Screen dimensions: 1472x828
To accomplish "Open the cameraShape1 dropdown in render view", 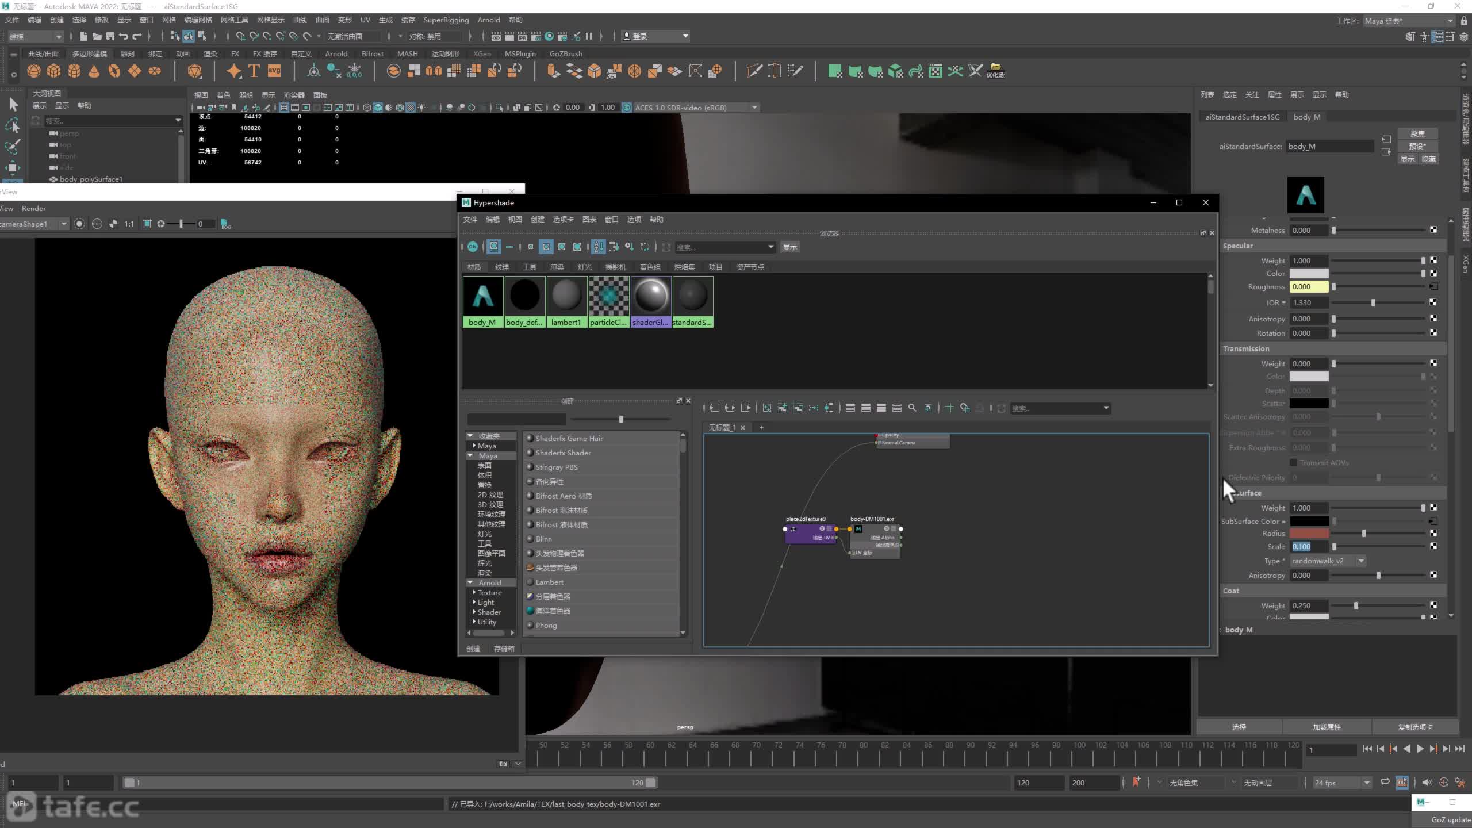I will [33, 224].
